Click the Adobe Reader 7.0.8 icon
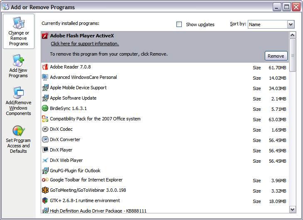 point(45,67)
